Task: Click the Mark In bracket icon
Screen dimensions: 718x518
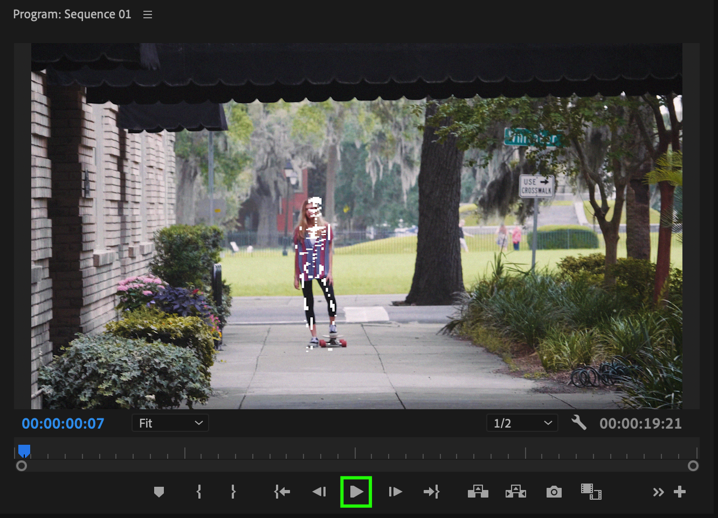Action: coord(199,492)
